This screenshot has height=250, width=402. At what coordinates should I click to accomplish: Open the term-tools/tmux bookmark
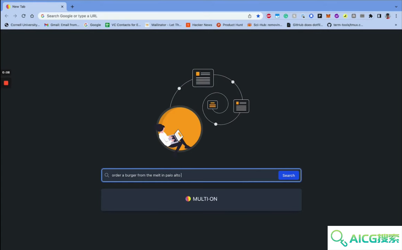point(345,25)
